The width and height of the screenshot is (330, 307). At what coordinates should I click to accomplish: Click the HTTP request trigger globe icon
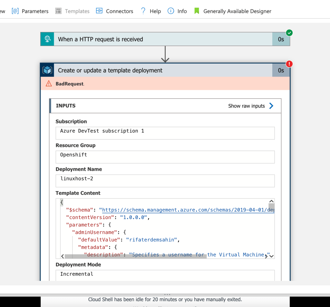[47, 39]
